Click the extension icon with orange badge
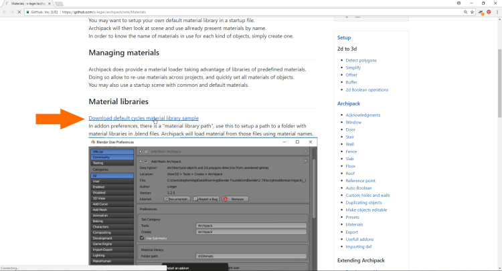 coord(481,12)
